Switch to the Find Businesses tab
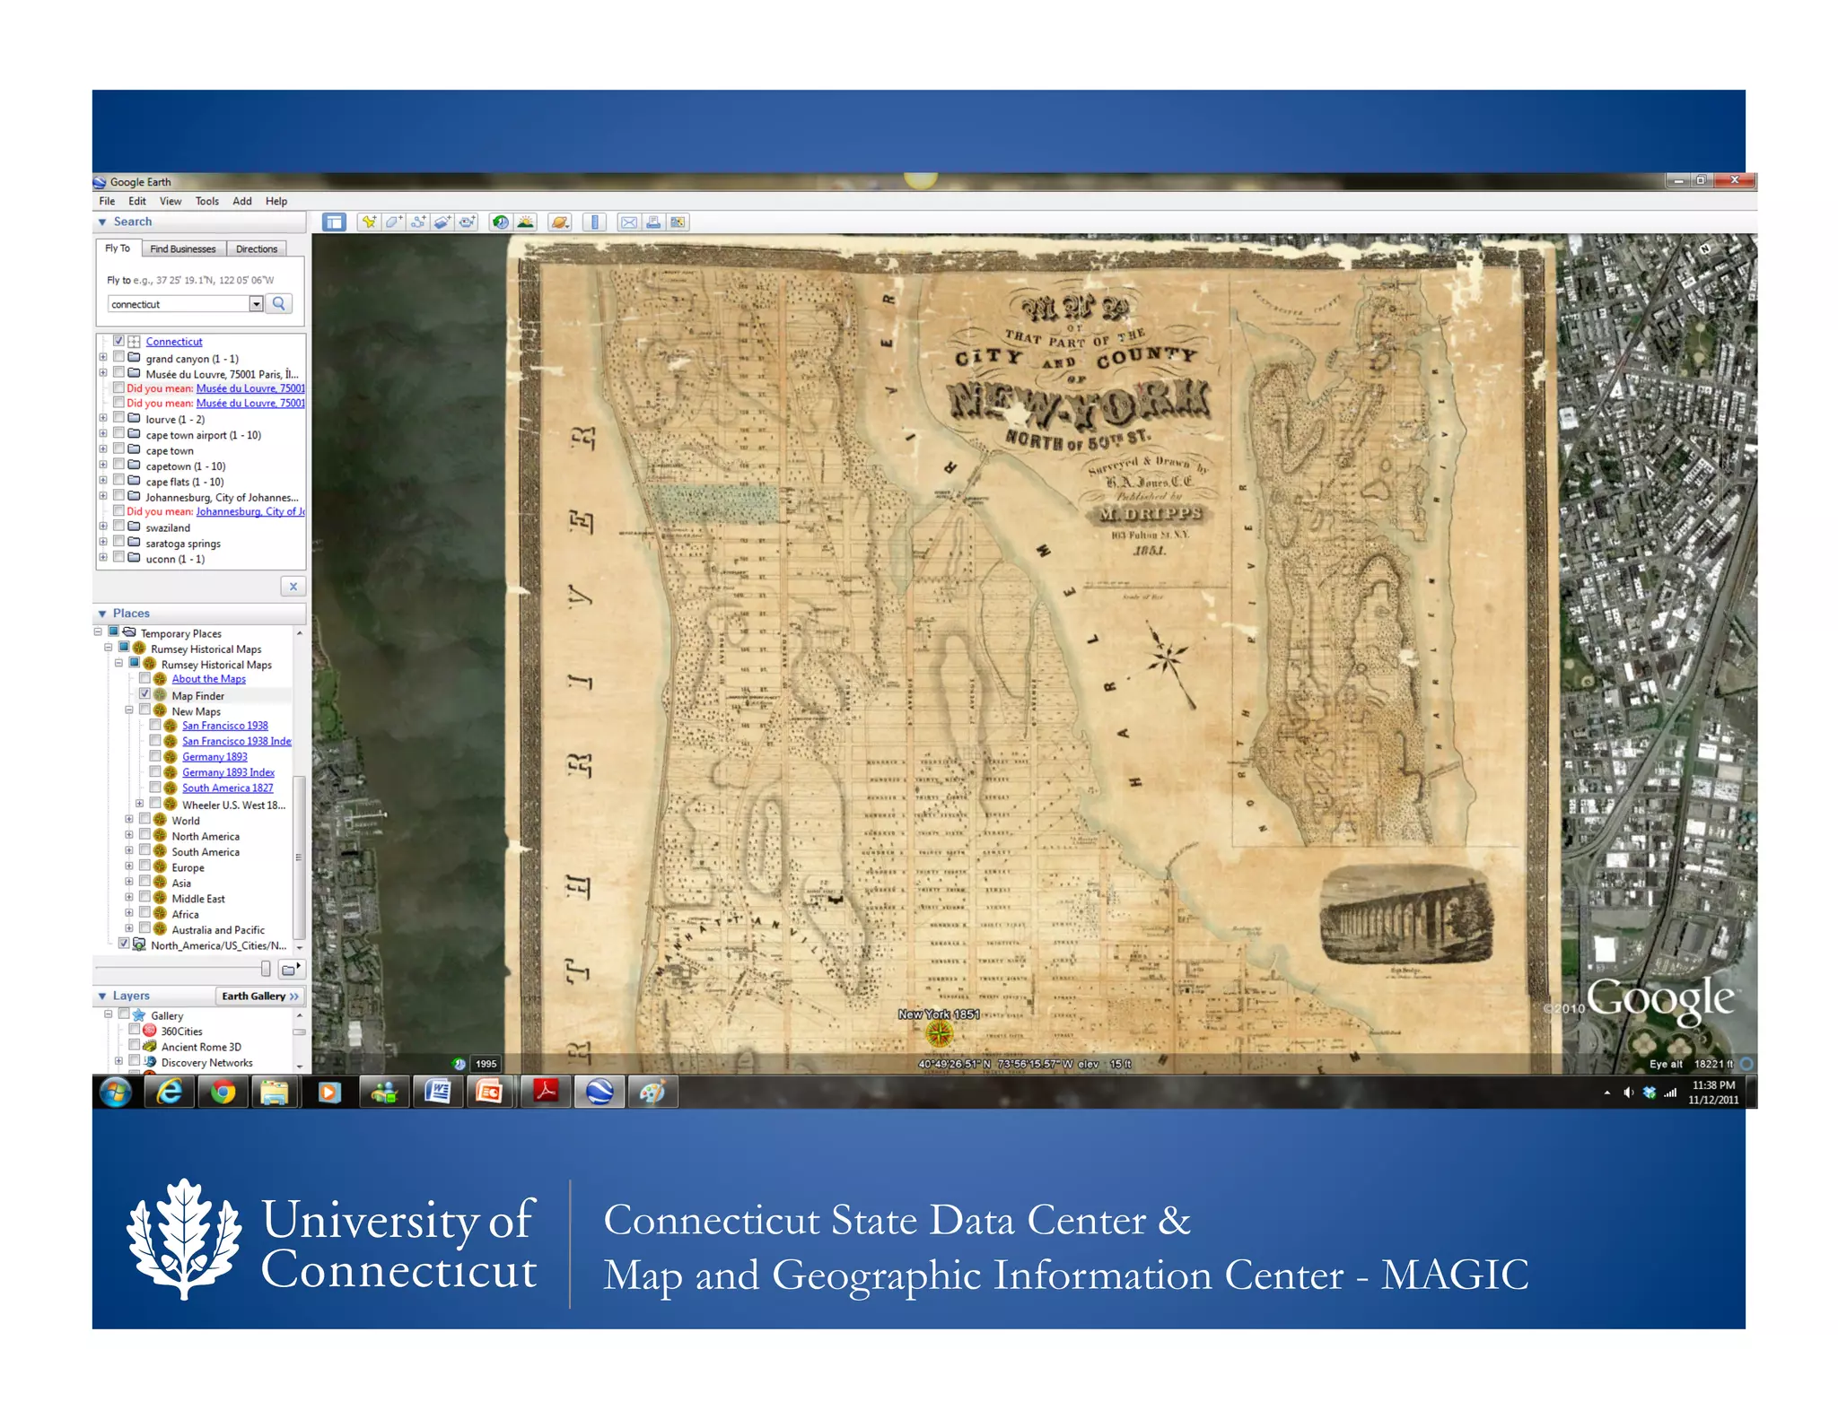 (x=183, y=248)
